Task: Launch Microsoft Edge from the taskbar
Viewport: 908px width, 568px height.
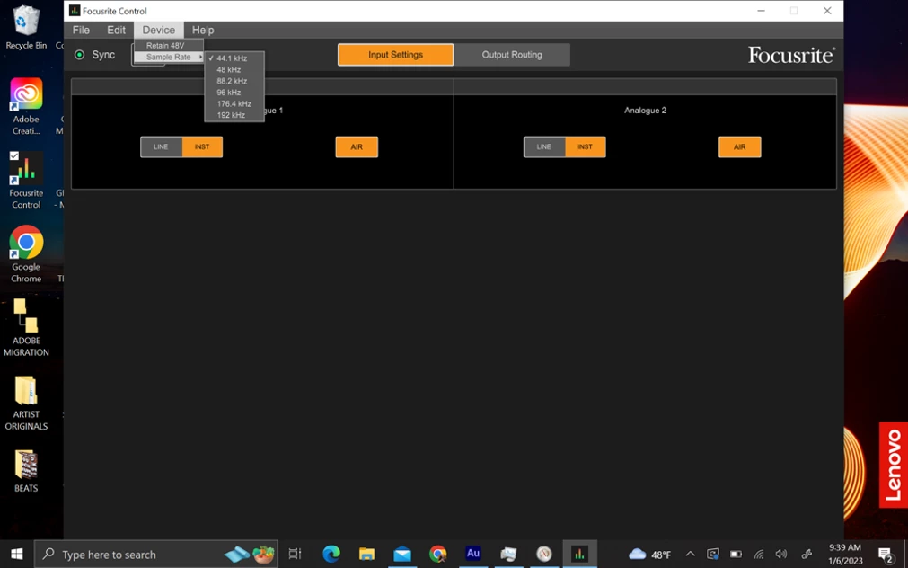Action: pos(331,555)
